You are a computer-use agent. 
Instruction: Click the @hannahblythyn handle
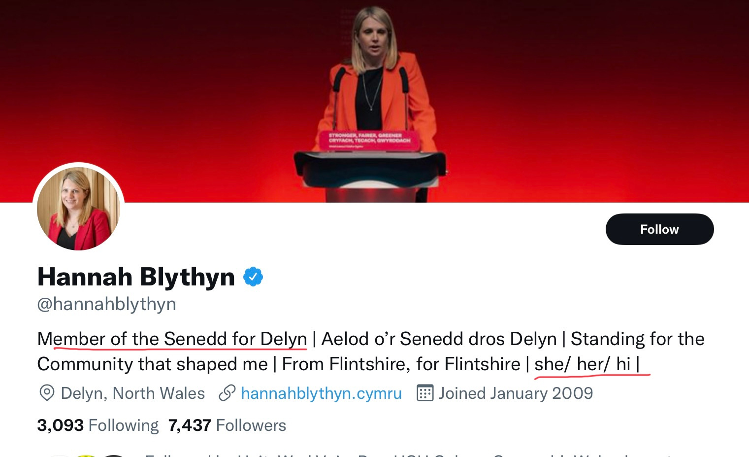(x=107, y=304)
